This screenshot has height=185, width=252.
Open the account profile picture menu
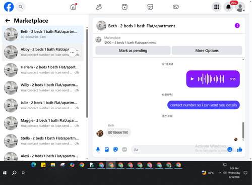point(240,7)
